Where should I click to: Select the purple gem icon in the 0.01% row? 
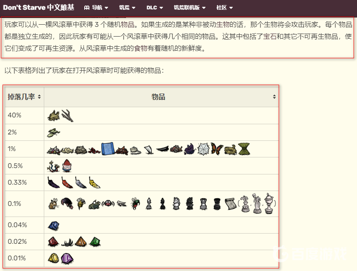[67, 259]
